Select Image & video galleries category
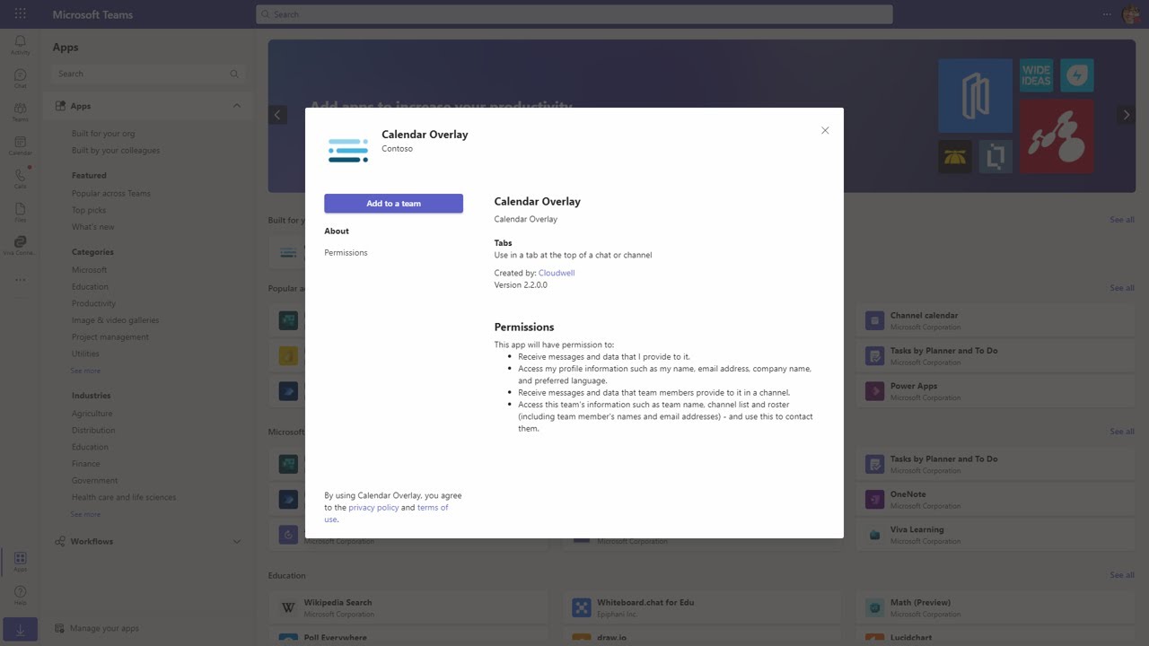 116,320
